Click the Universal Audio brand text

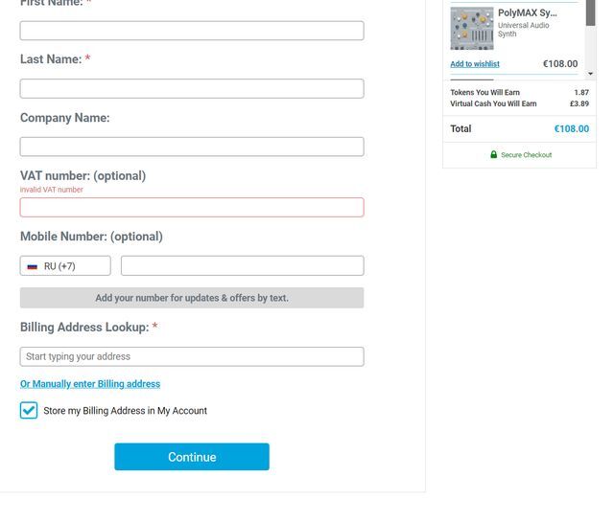524,26
